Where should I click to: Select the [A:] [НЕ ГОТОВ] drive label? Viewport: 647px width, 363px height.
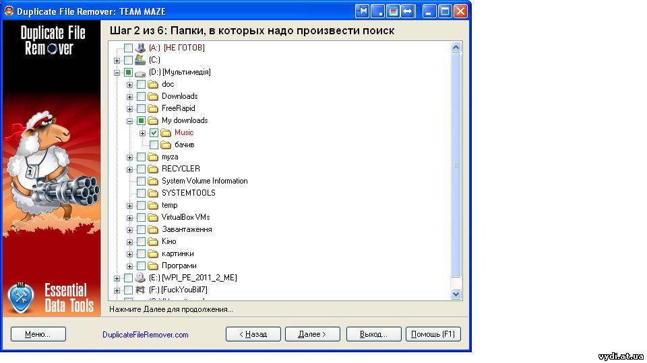177,48
